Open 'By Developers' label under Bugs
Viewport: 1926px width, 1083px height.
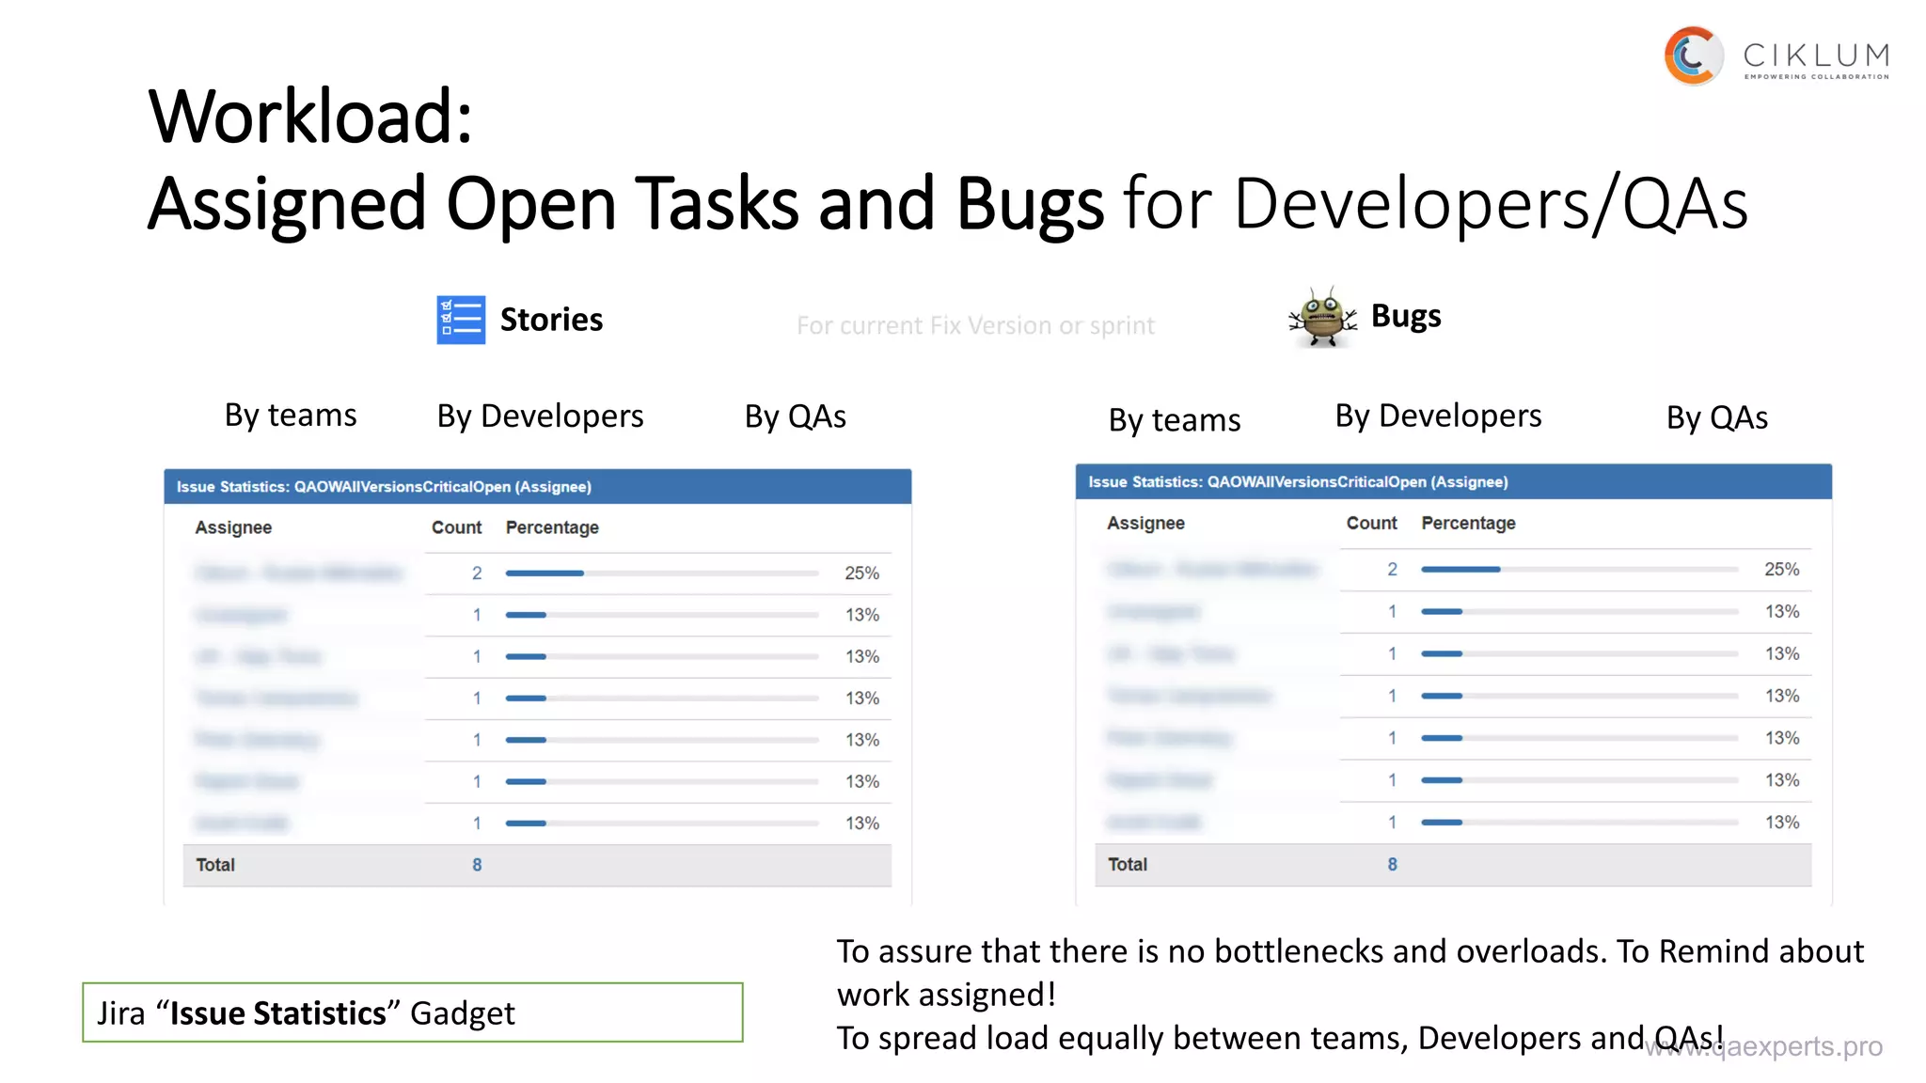(1438, 416)
